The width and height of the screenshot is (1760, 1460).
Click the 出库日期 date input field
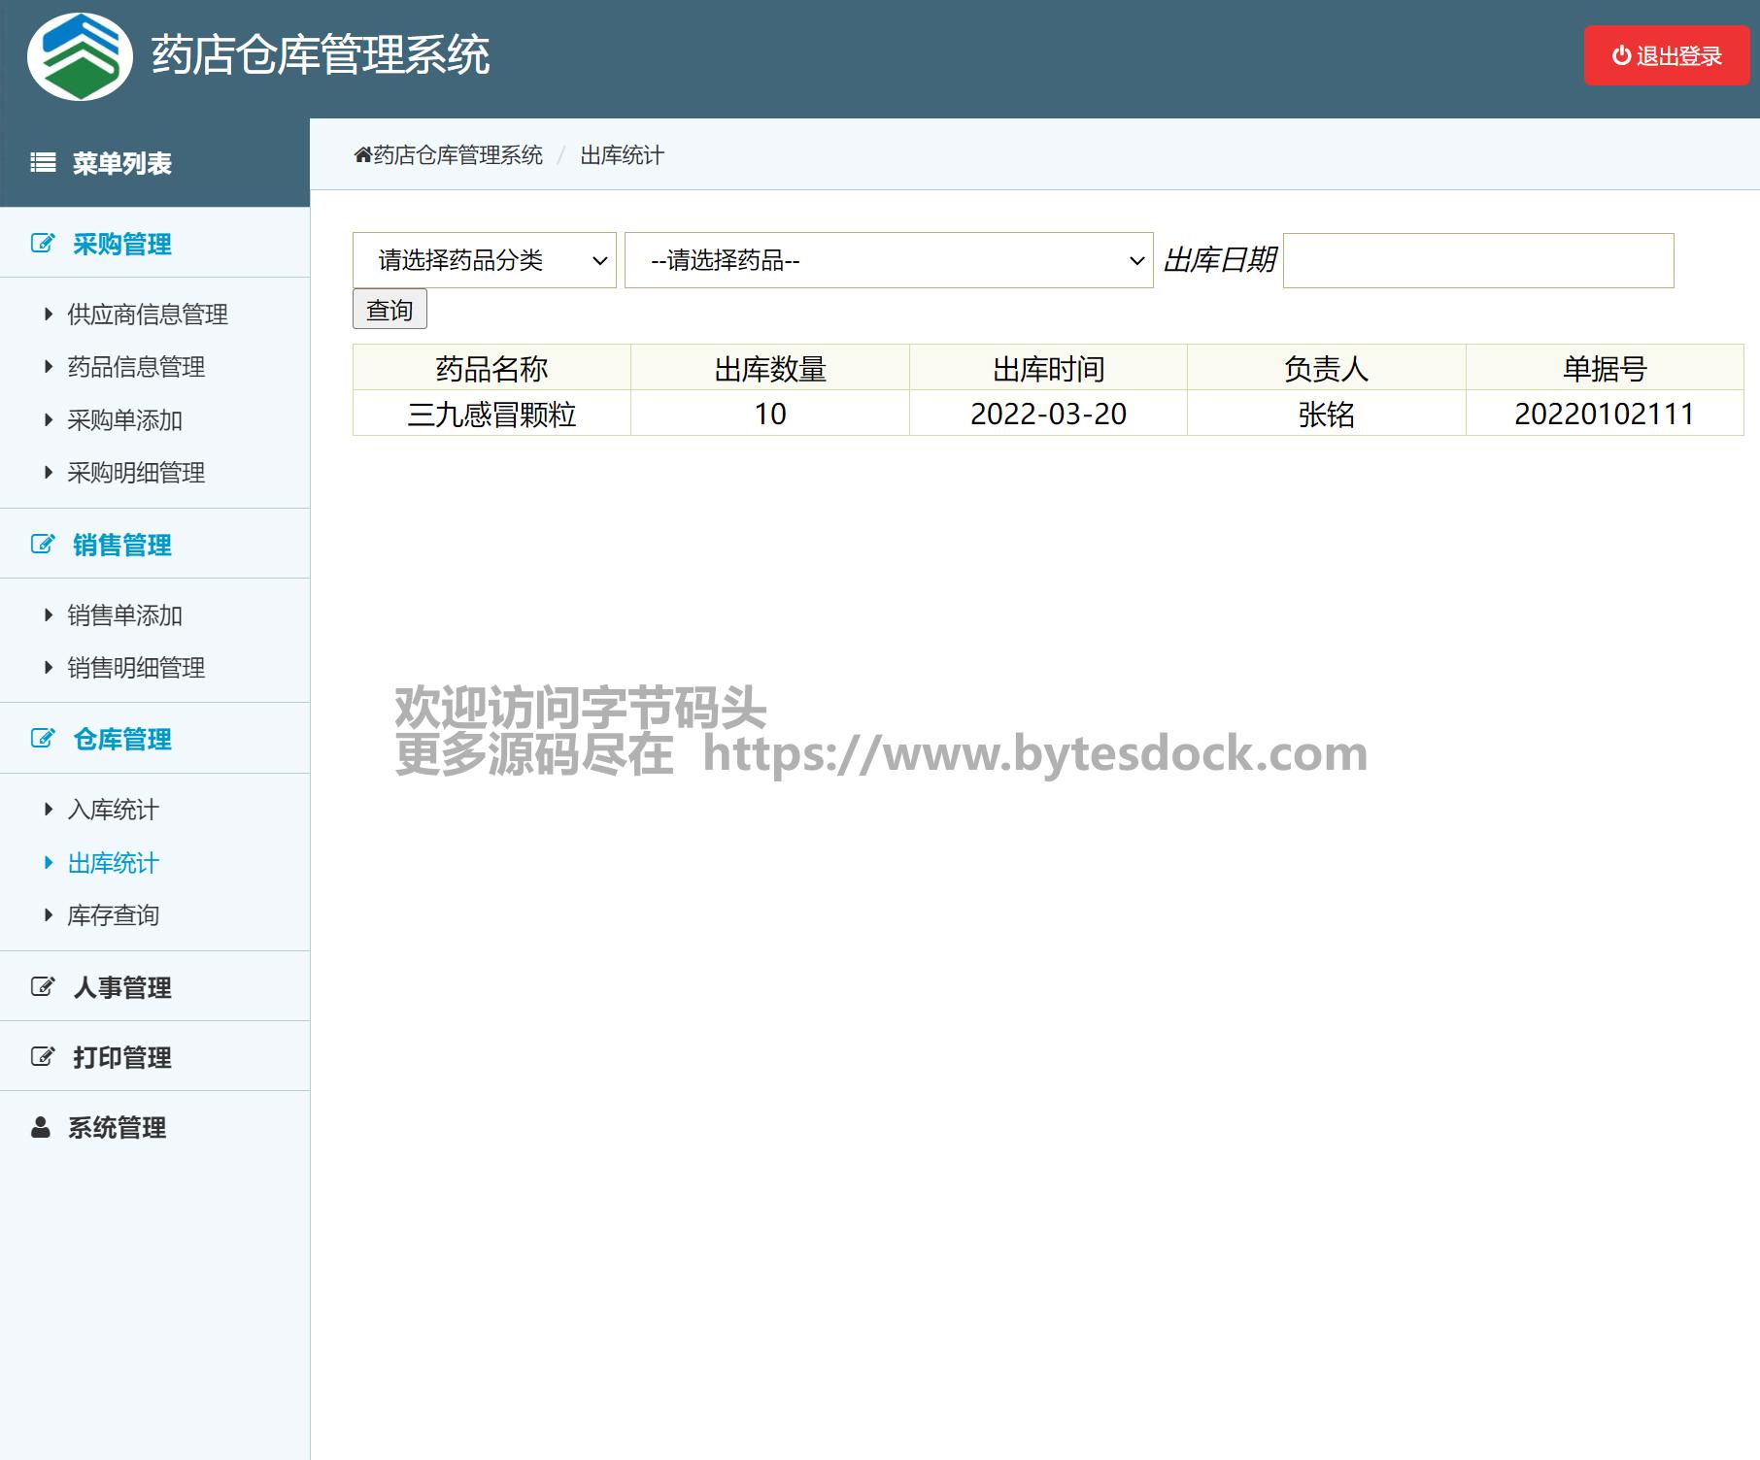coord(1477,260)
